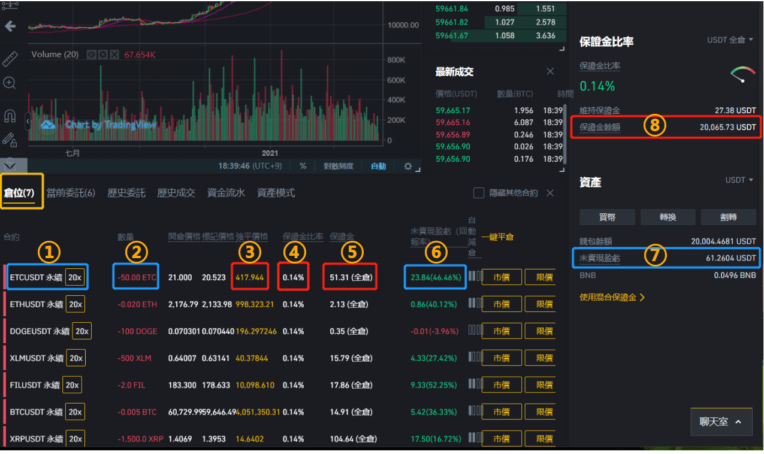Screen dimensions: 764x454
Task: Toggle logarithmic scale (對數刻度)
Action: click(338, 167)
